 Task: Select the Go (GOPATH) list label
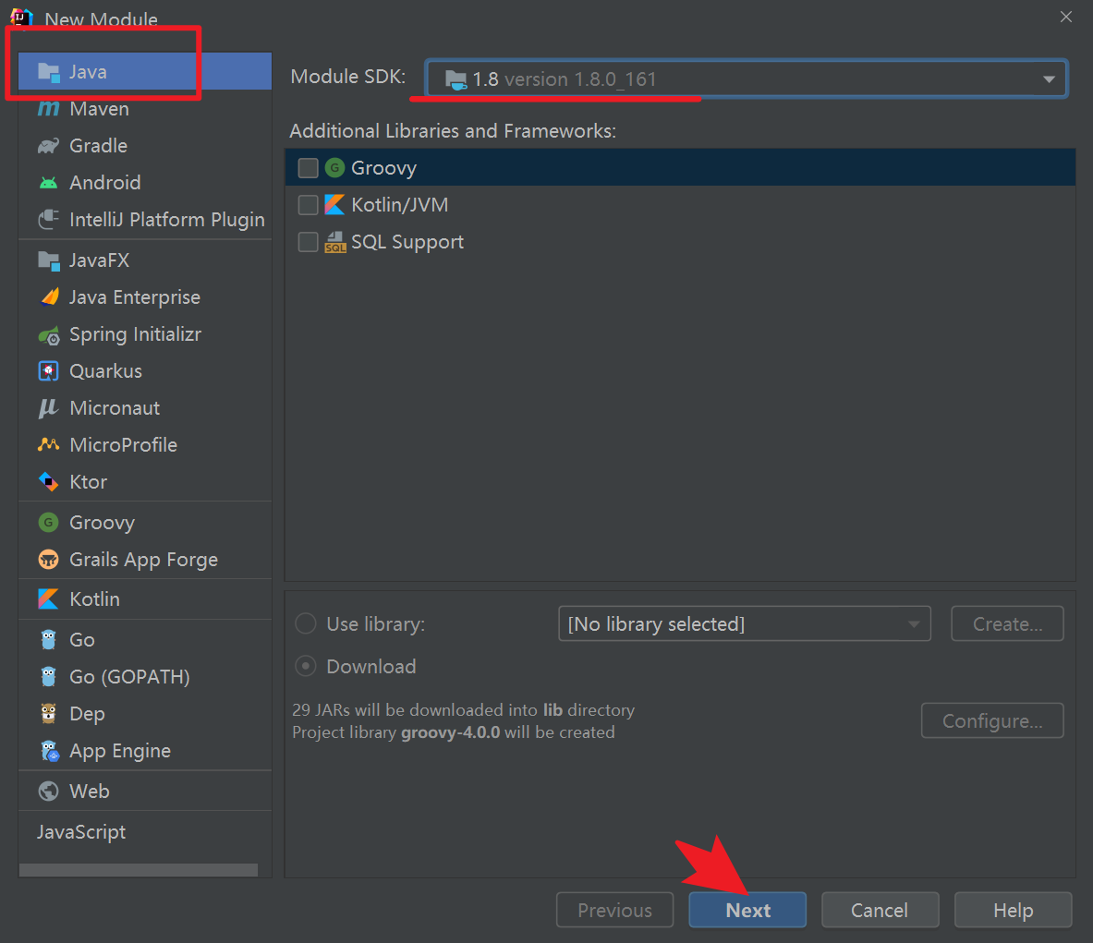129,677
